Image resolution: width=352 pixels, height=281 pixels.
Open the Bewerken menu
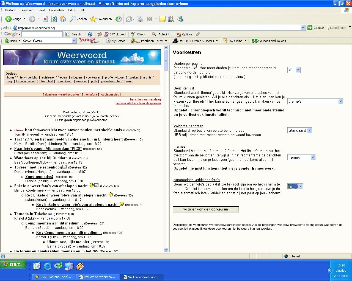tap(27, 10)
